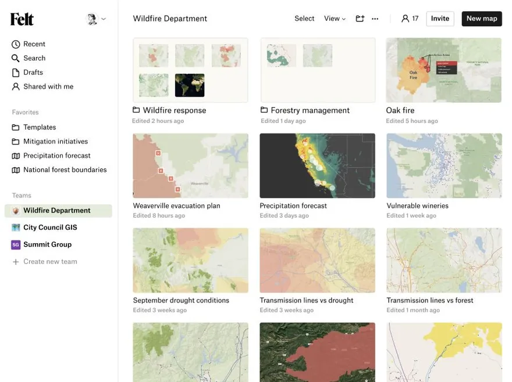Click the Recent clock icon
Viewport: 512px width, 382px height.
click(x=16, y=44)
